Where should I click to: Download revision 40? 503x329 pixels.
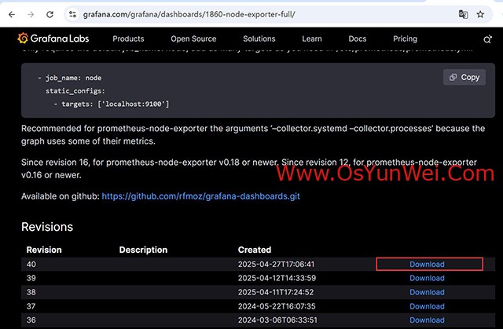(x=427, y=265)
